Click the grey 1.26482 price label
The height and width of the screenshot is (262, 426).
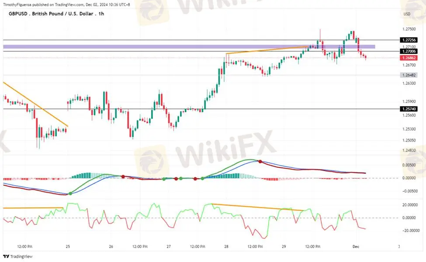409,75
